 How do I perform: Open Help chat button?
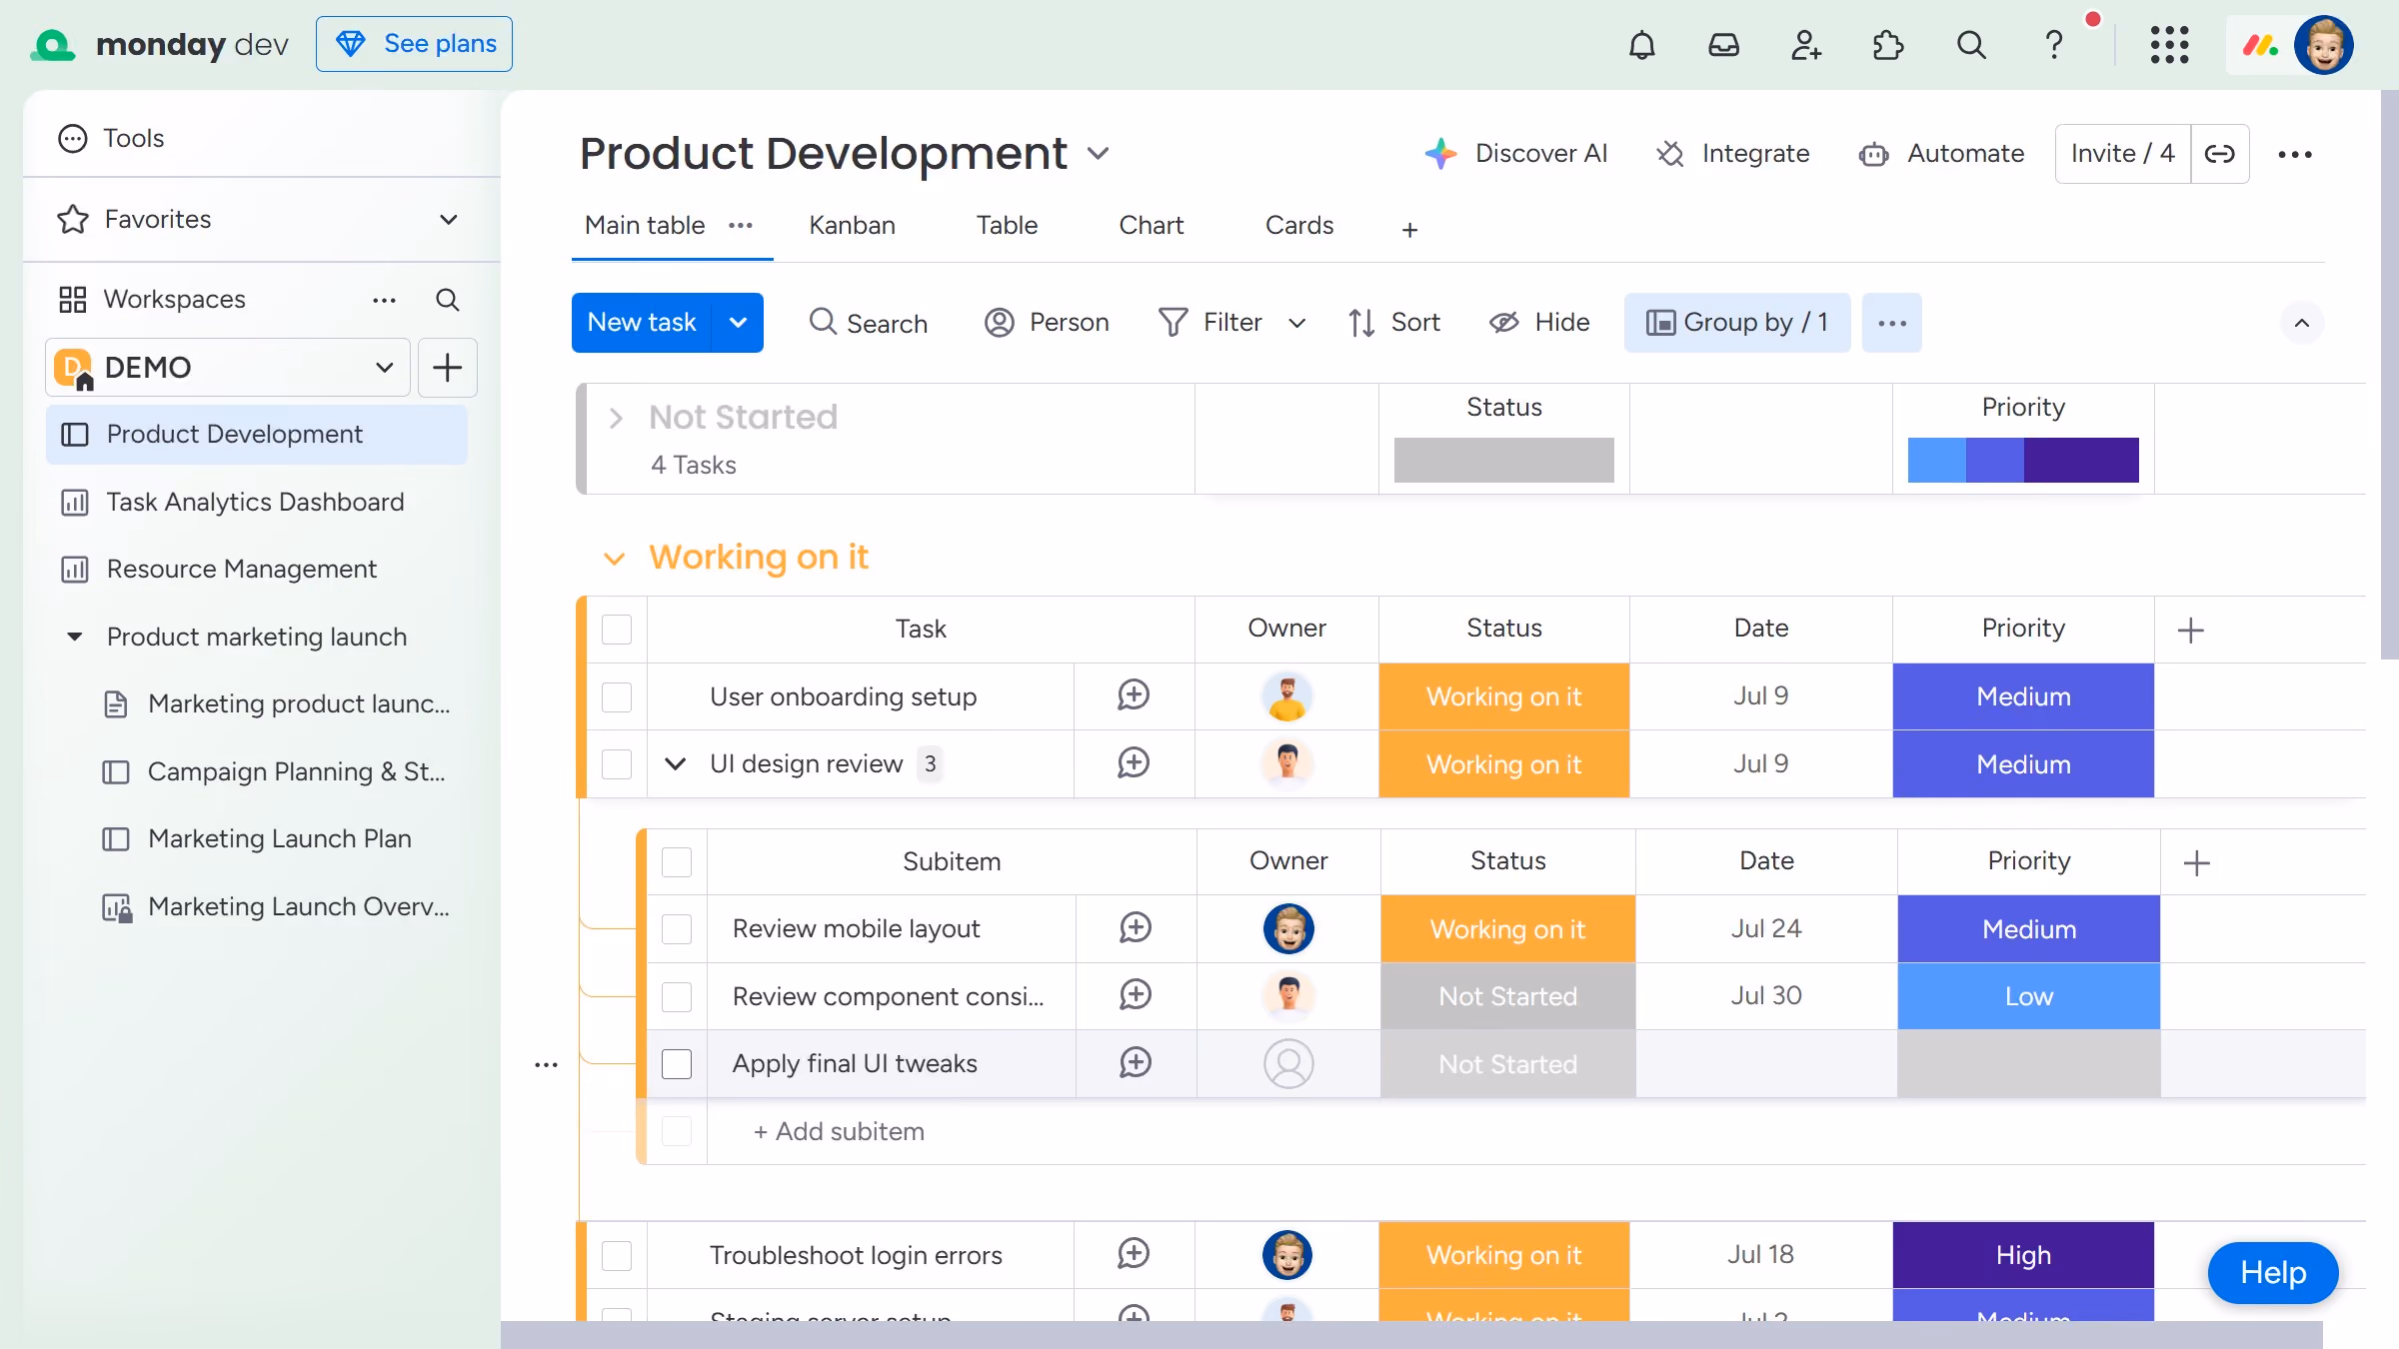tap(2272, 1273)
